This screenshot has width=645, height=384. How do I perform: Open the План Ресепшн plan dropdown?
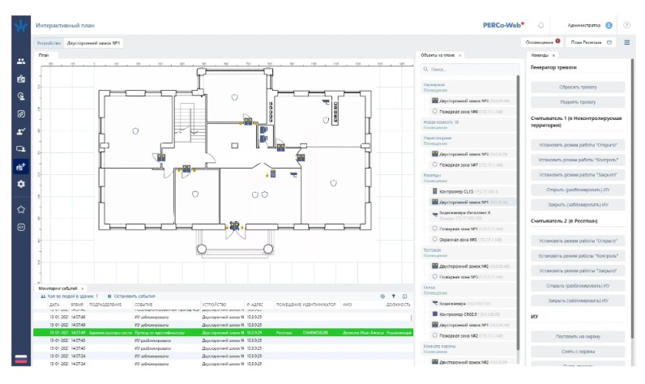coord(592,41)
